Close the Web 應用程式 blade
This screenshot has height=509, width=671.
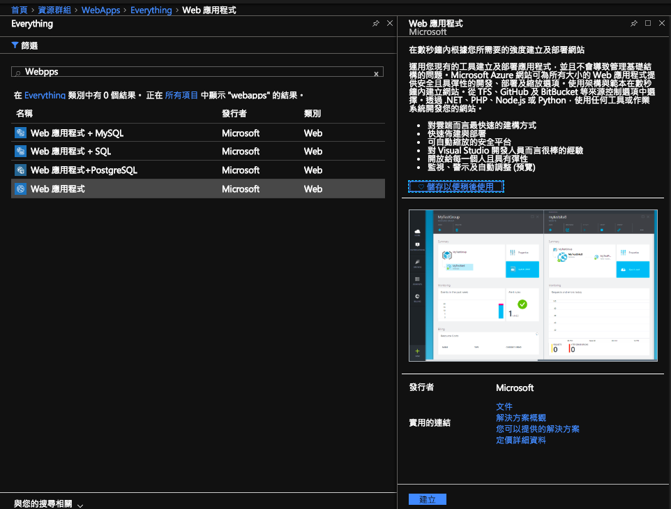[x=662, y=23]
